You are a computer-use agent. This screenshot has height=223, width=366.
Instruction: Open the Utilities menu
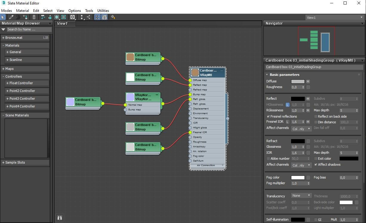[x=103, y=10]
